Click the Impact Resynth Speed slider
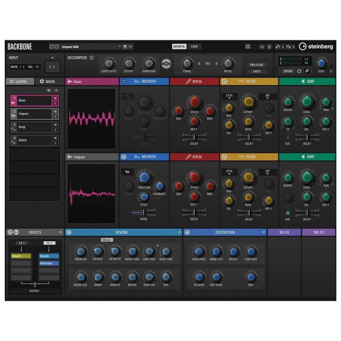 click(x=144, y=212)
